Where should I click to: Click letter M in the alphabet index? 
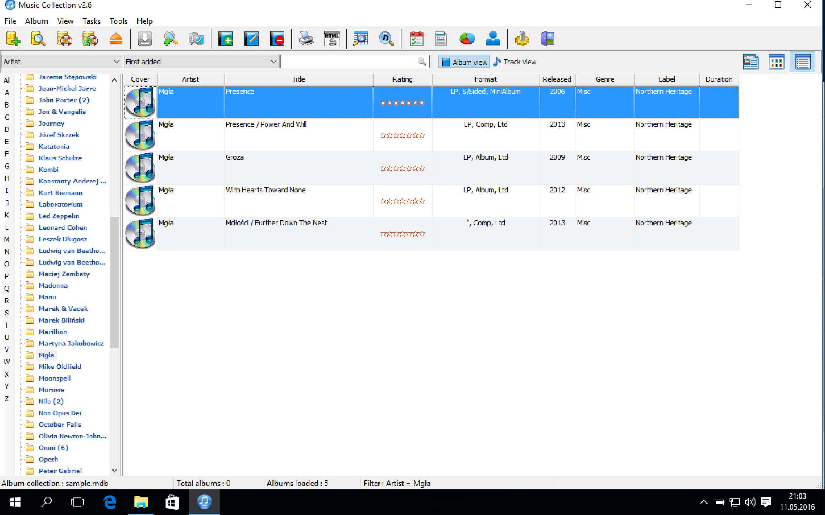pyautogui.click(x=7, y=239)
